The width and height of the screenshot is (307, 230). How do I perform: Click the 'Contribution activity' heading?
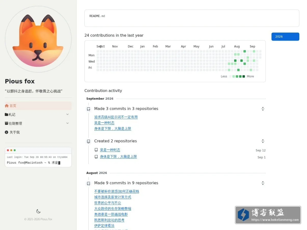point(103,91)
